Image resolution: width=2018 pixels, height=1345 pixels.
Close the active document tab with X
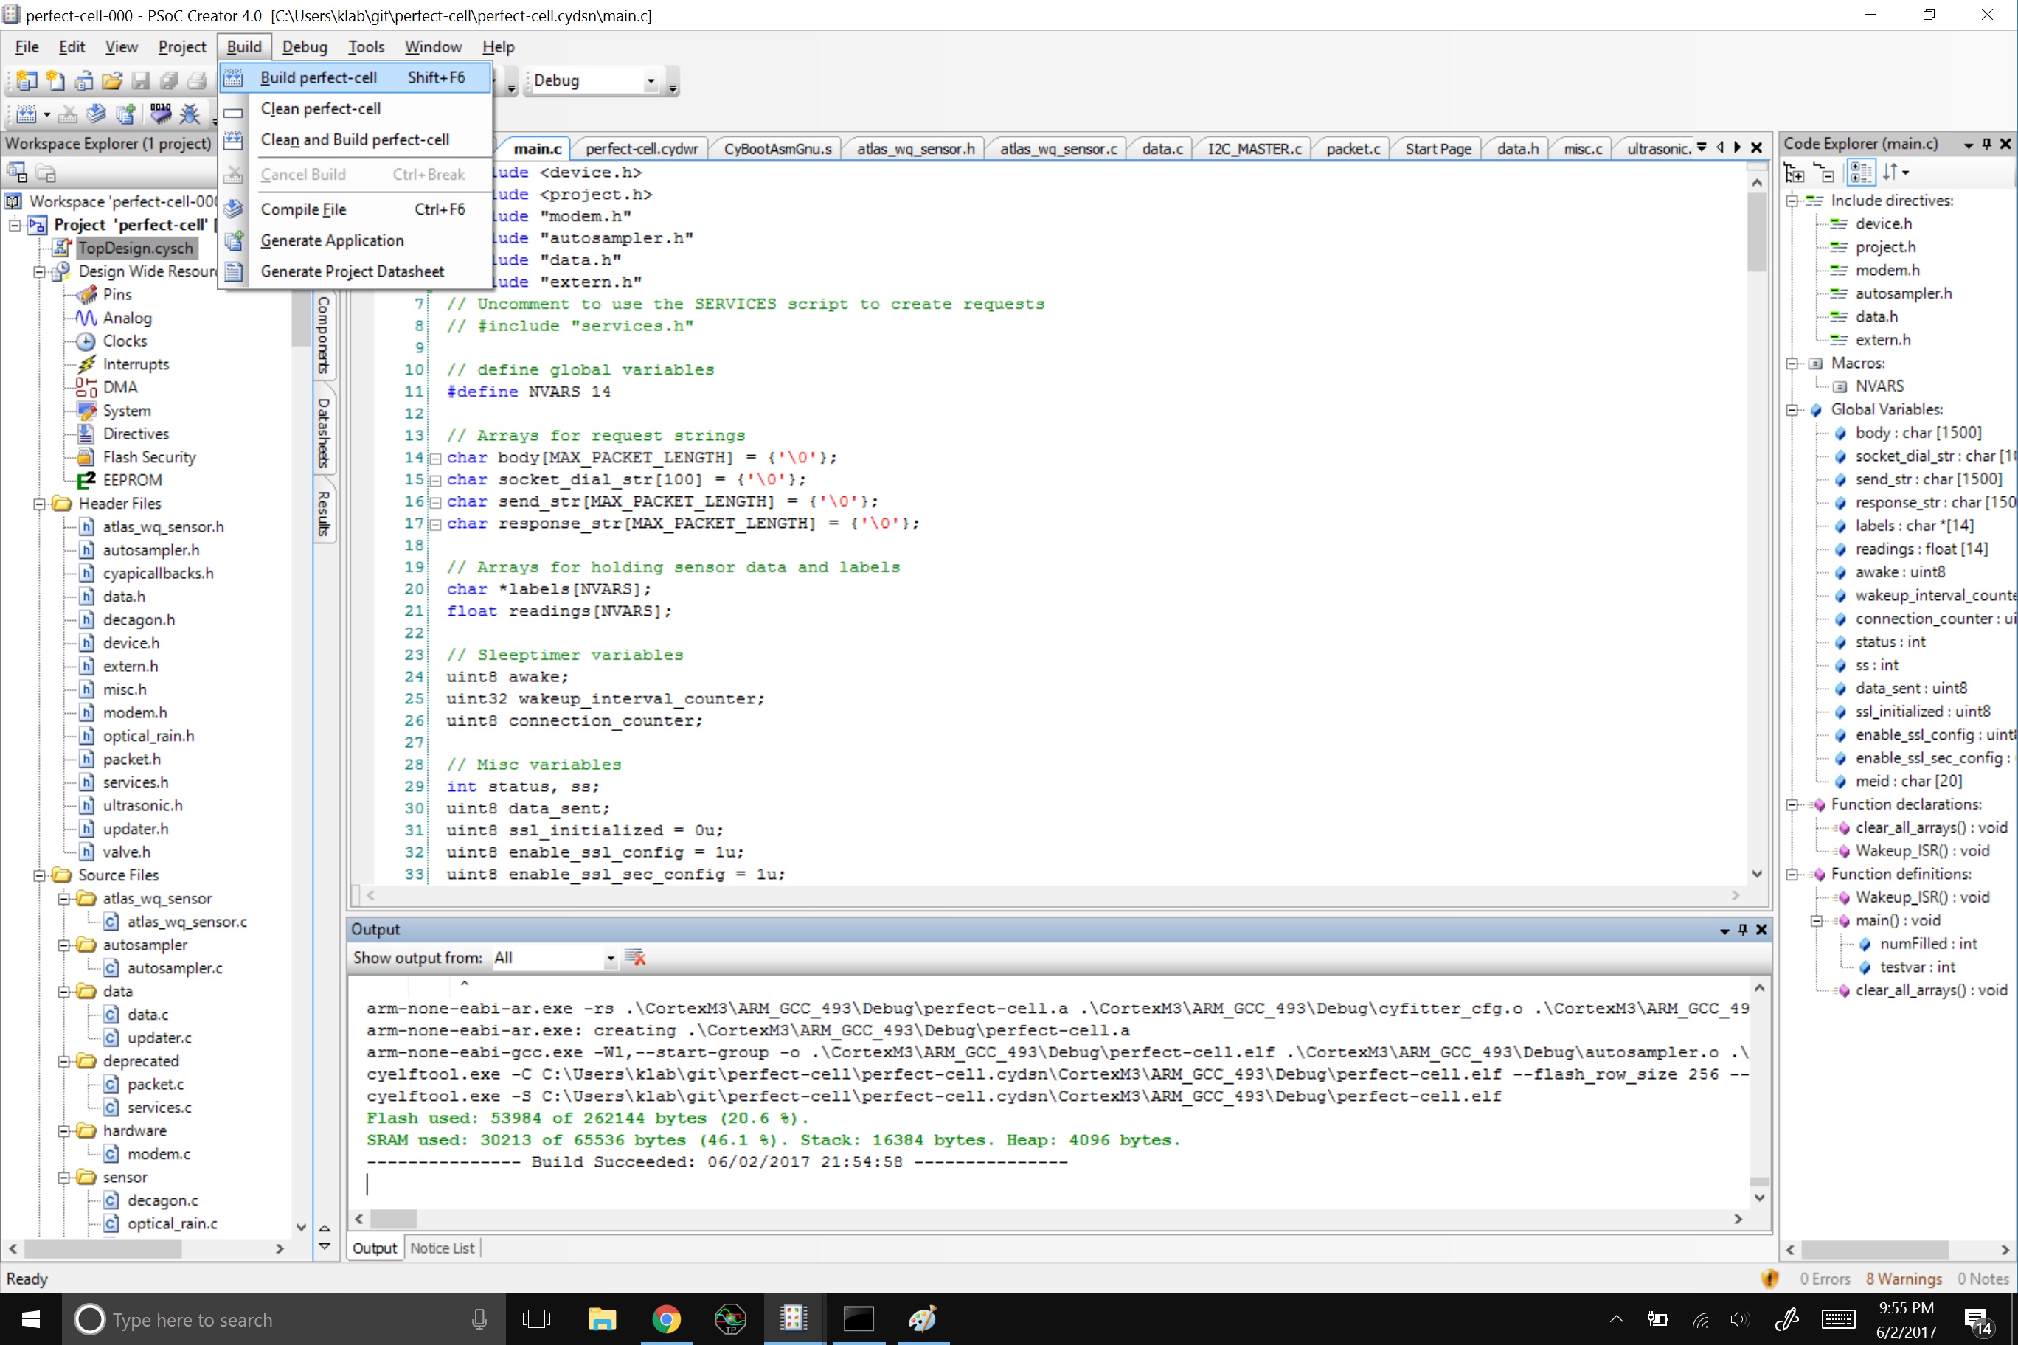(1756, 147)
